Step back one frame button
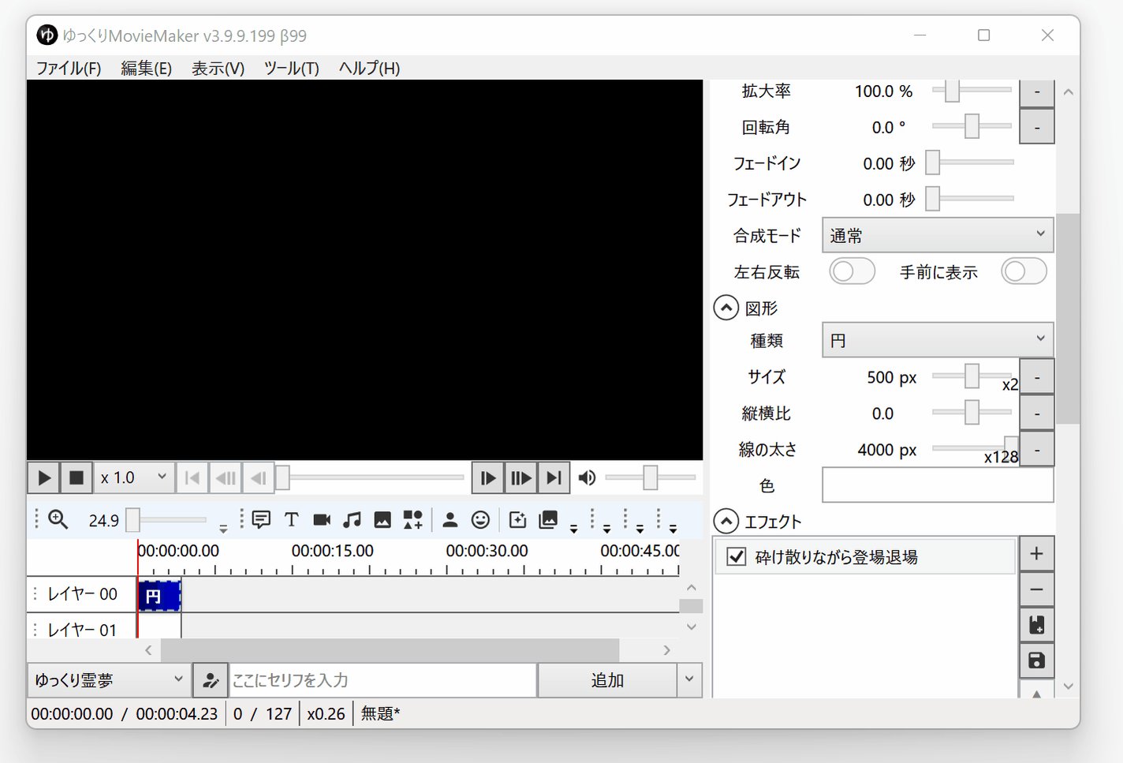Viewport: 1123px width, 763px height. [x=258, y=477]
